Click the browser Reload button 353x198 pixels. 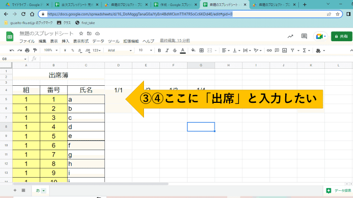coord(23,14)
